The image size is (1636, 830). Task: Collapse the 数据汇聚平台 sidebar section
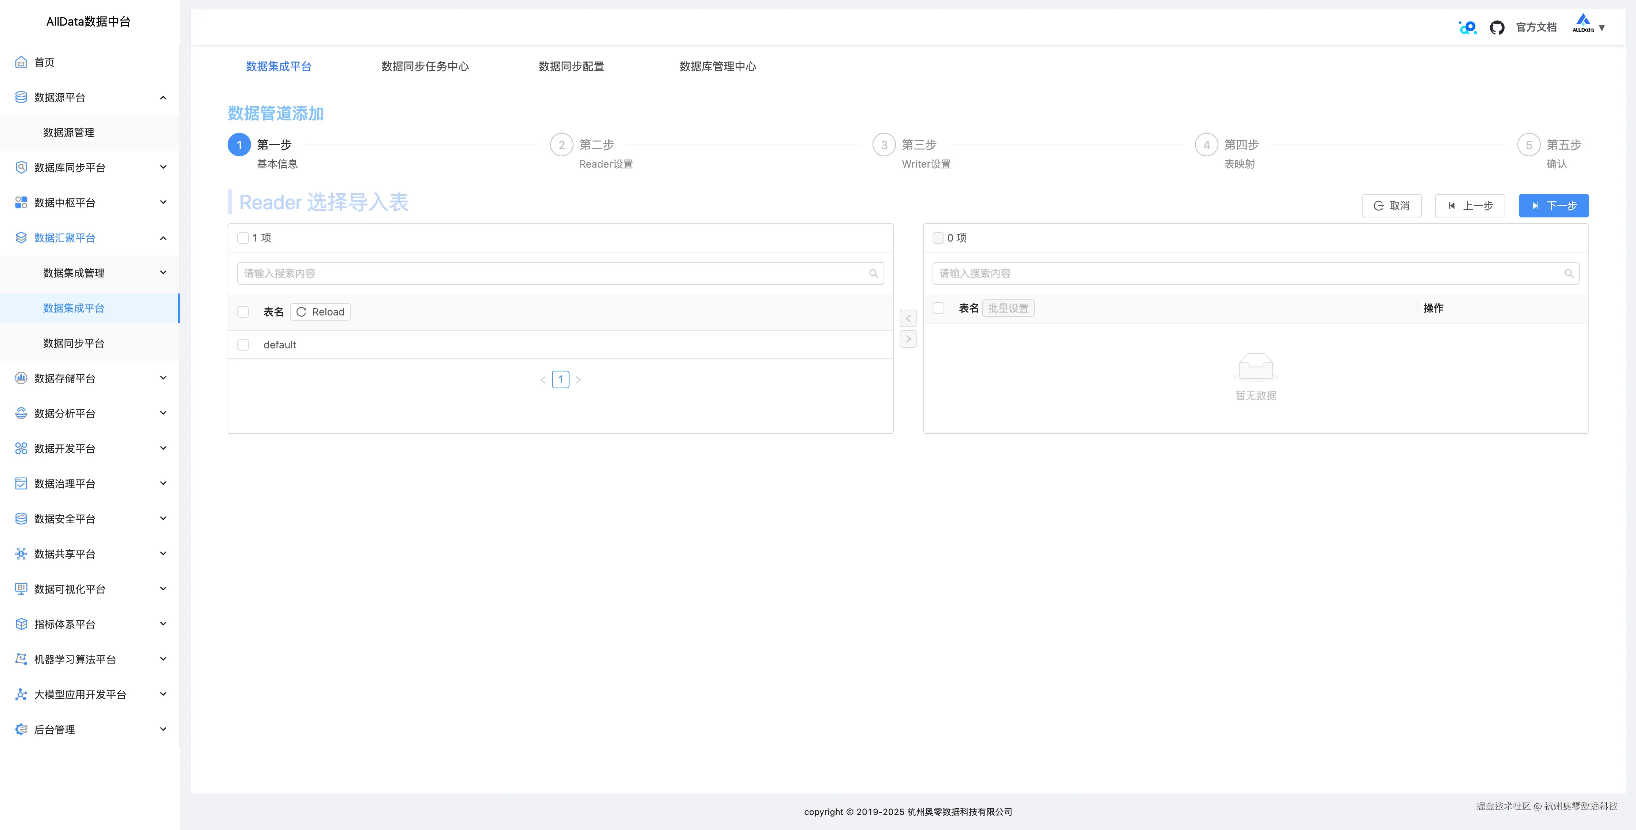point(163,238)
